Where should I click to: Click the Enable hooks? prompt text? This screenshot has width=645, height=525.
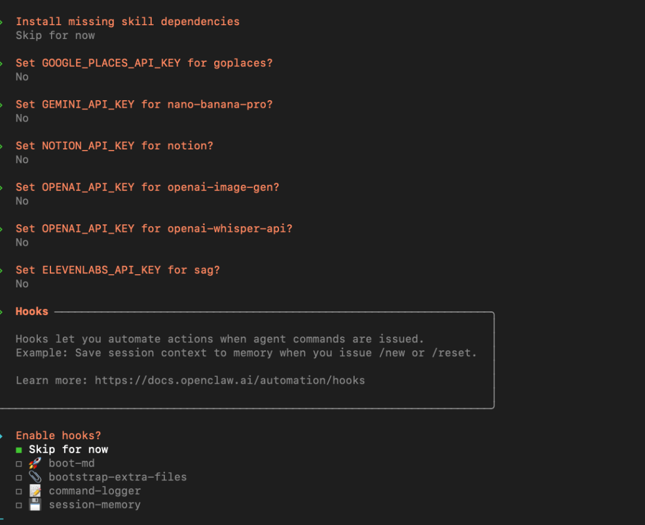coord(58,436)
